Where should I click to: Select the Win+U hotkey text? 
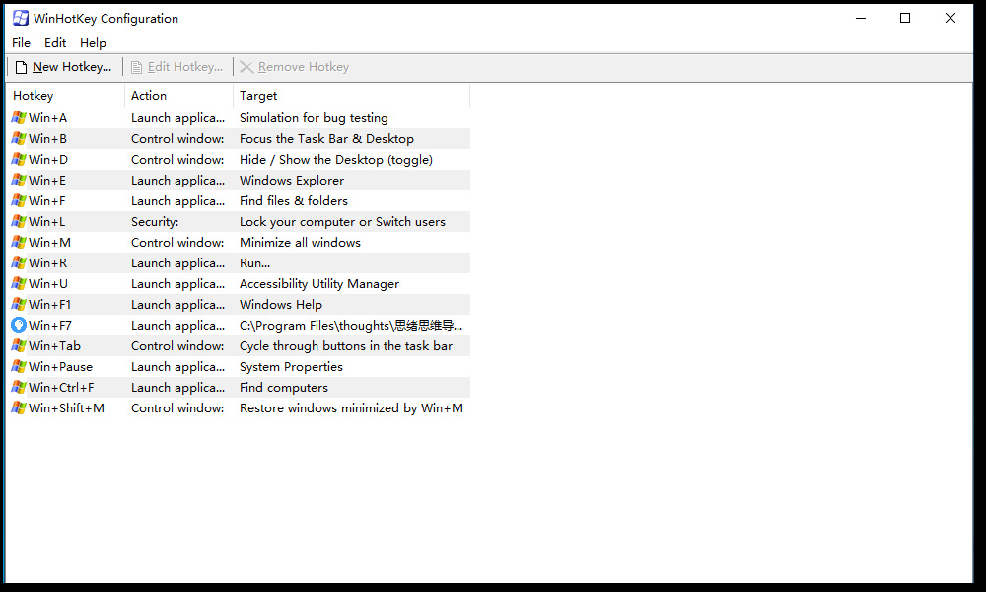tap(48, 284)
